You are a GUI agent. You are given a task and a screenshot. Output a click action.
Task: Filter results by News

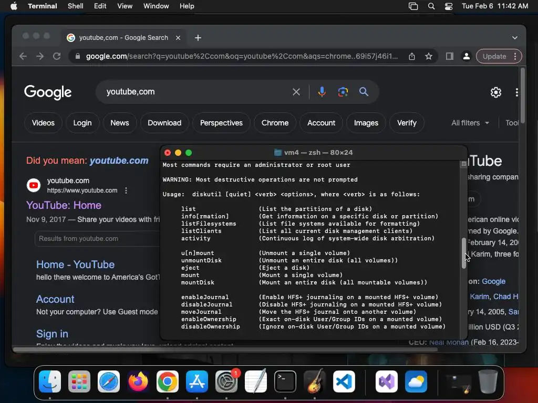click(x=120, y=123)
